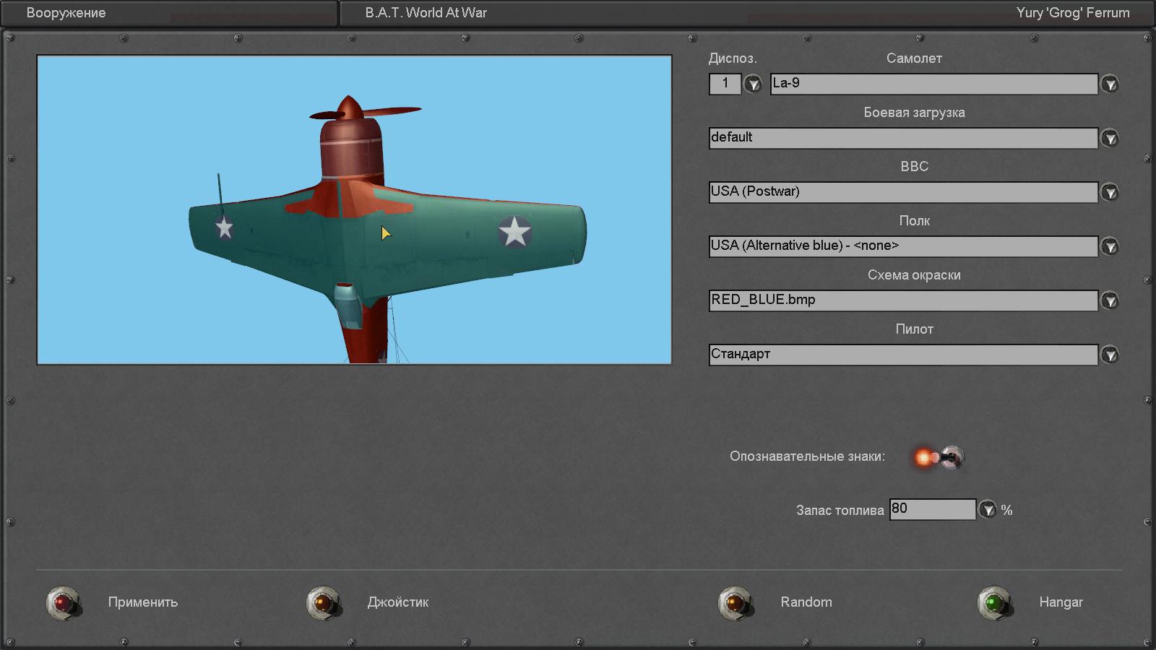The height and width of the screenshot is (650, 1156).
Task: Click the Вооружение header title
Action: coord(66,13)
